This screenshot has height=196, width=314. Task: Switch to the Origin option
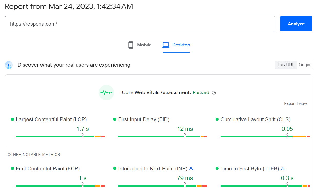click(304, 65)
